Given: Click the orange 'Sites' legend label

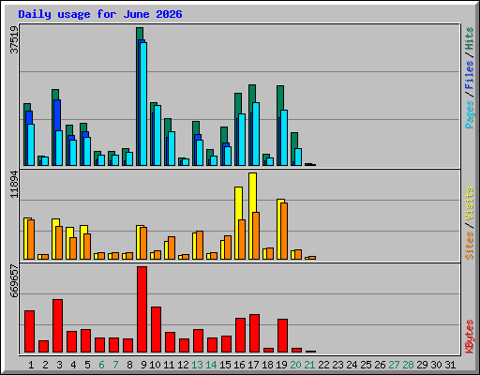Looking at the screenshot, I should pos(470,246).
